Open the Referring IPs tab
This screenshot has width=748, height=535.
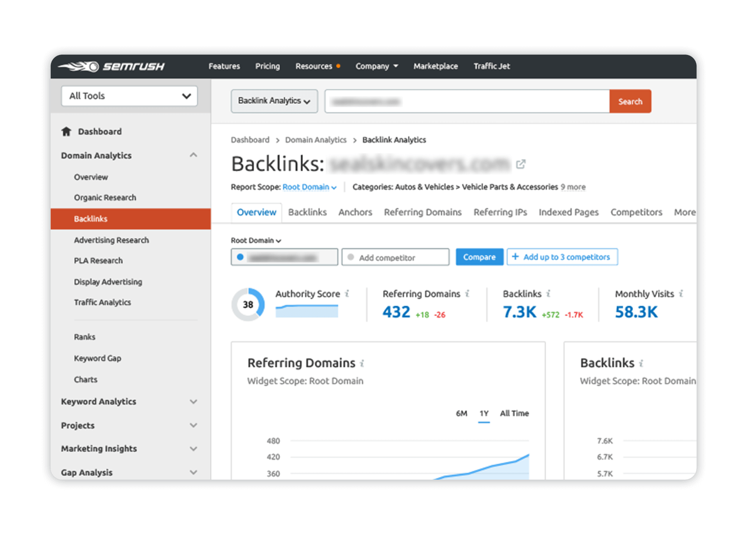pos(500,212)
